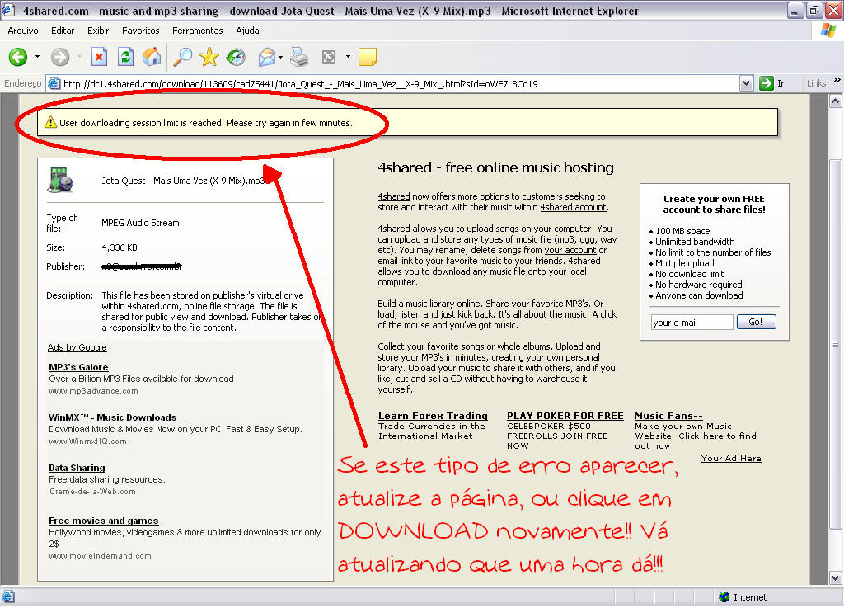This screenshot has width=844, height=608.
Task: Click the Windows flag logo in menu bar
Action: point(828,31)
